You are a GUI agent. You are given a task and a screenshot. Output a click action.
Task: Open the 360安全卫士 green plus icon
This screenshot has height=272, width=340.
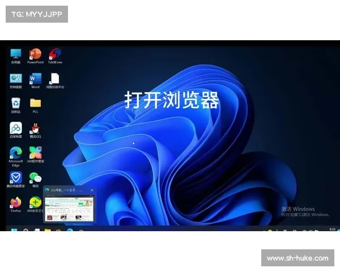(x=35, y=205)
